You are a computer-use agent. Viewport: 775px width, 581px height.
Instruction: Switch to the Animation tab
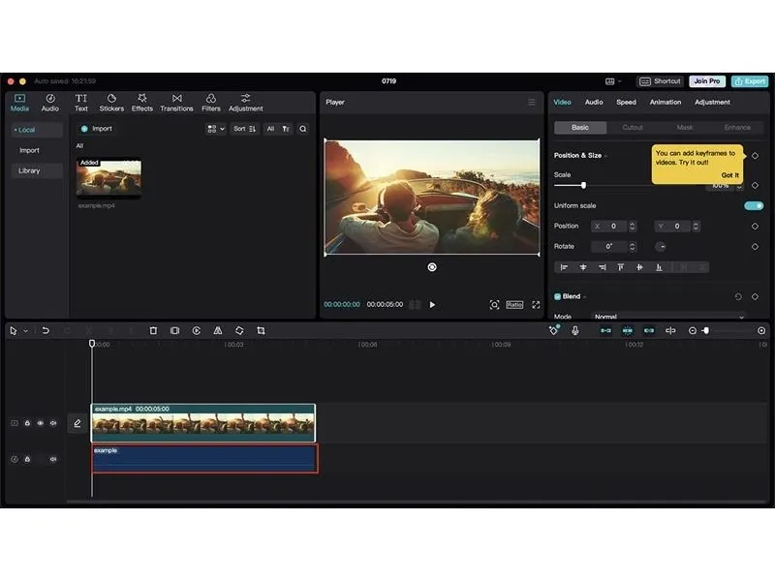click(x=666, y=103)
